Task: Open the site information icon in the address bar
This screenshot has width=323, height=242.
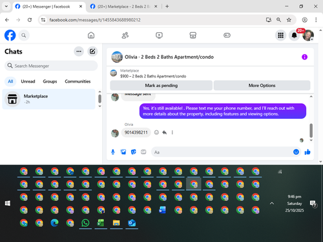Action: pos(43,20)
